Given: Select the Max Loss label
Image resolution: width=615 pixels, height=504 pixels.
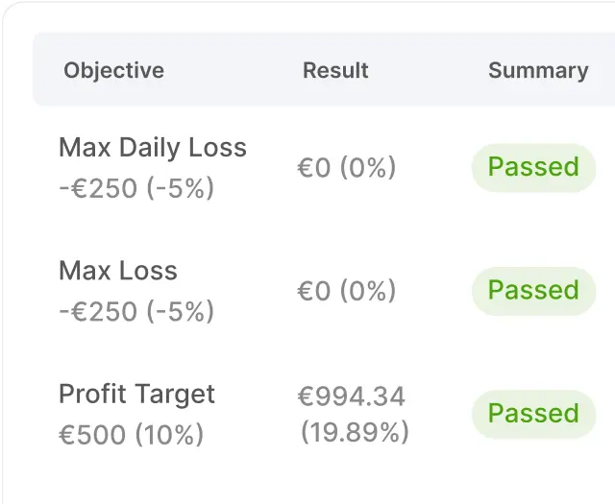Looking at the screenshot, I should pyautogui.click(x=118, y=271).
